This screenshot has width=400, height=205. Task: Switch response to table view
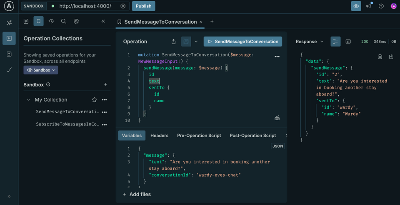click(x=348, y=42)
